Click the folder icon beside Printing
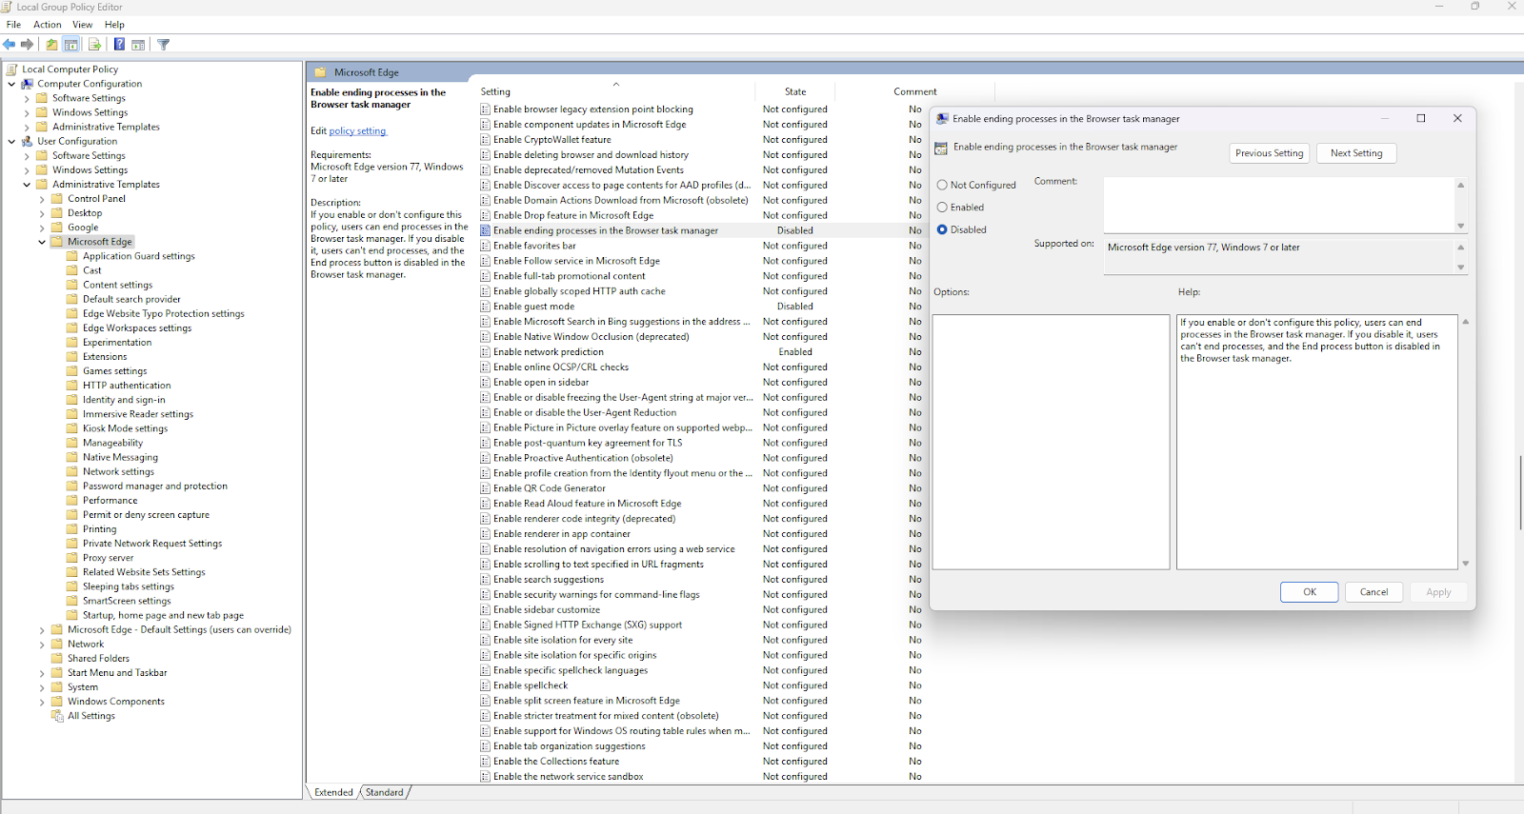The width and height of the screenshot is (1524, 814). tap(72, 529)
